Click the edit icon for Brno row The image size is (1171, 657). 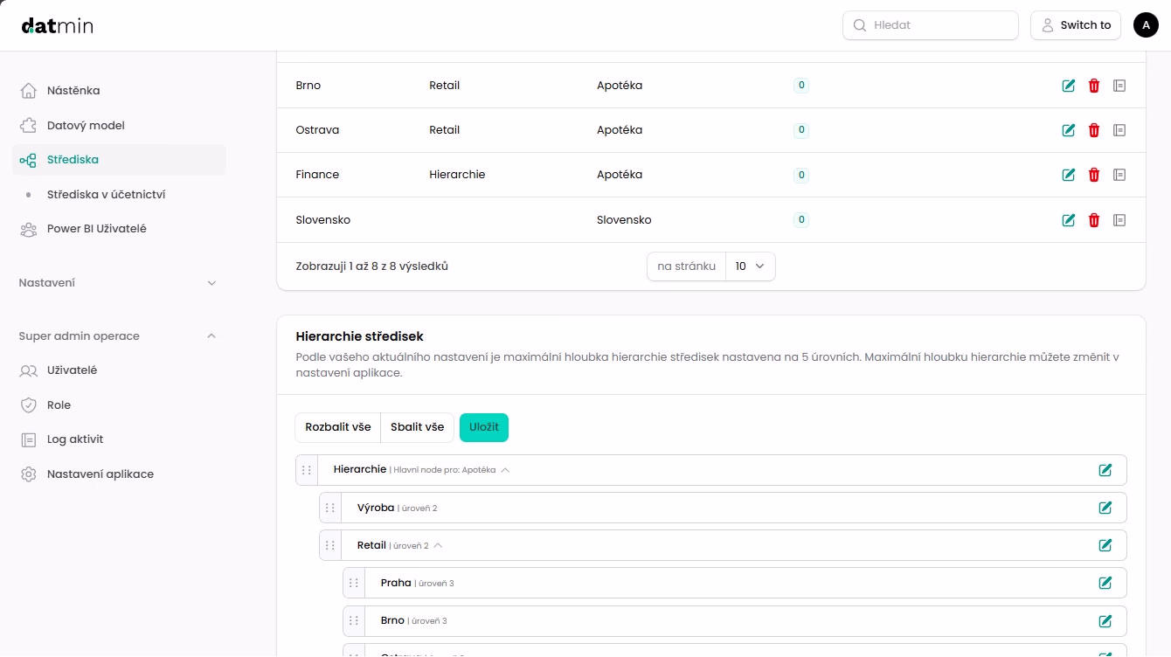point(1068,86)
